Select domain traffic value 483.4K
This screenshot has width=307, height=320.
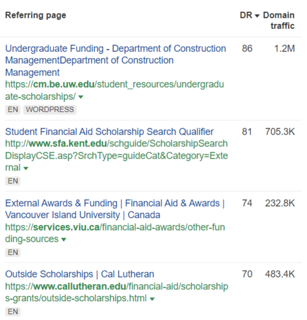click(280, 274)
